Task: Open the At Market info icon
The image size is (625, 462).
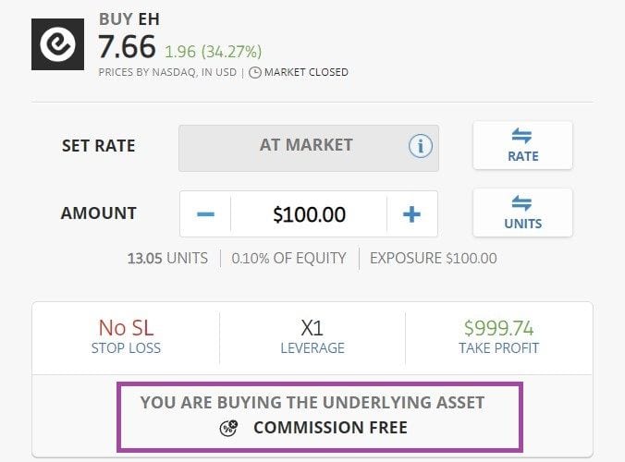Action: (420, 146)
